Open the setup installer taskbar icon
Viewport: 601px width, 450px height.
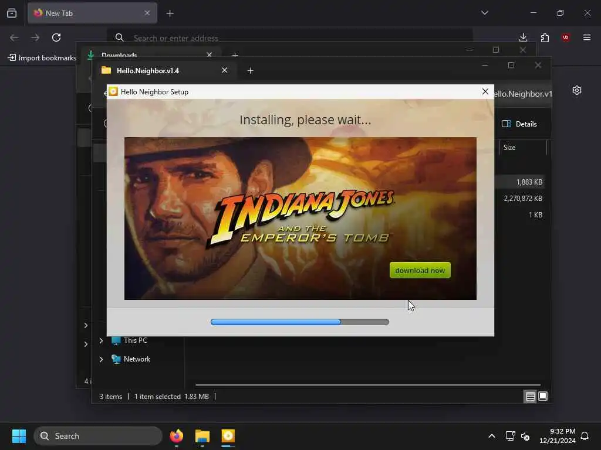pyautogui.click(x=228, y=436)
